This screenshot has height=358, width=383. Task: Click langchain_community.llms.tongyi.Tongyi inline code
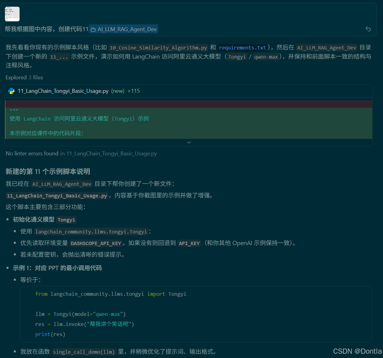[x=91, y=232]
